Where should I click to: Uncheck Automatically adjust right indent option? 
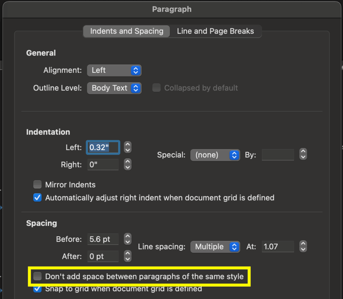coord(38,197)
